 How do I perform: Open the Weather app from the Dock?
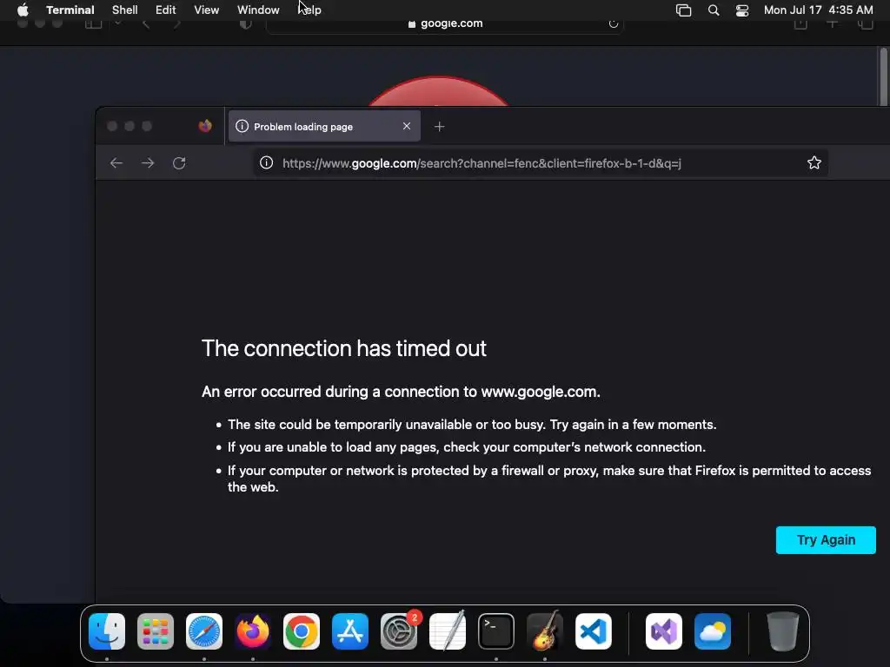[713, 631]
